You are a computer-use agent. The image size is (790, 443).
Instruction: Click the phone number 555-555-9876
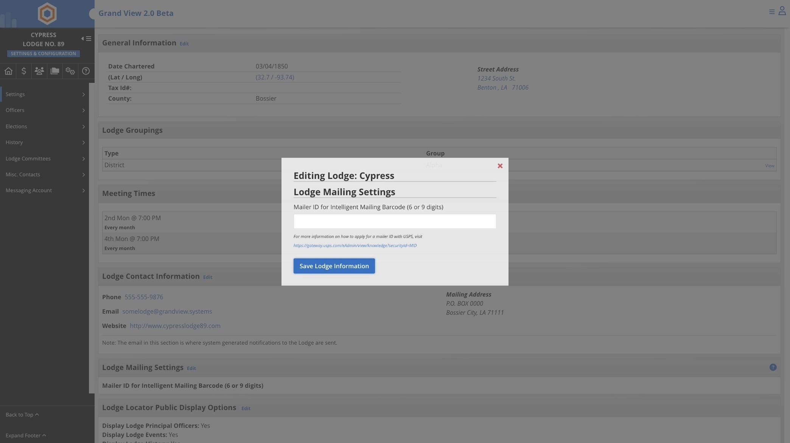(x=144, y=297)
